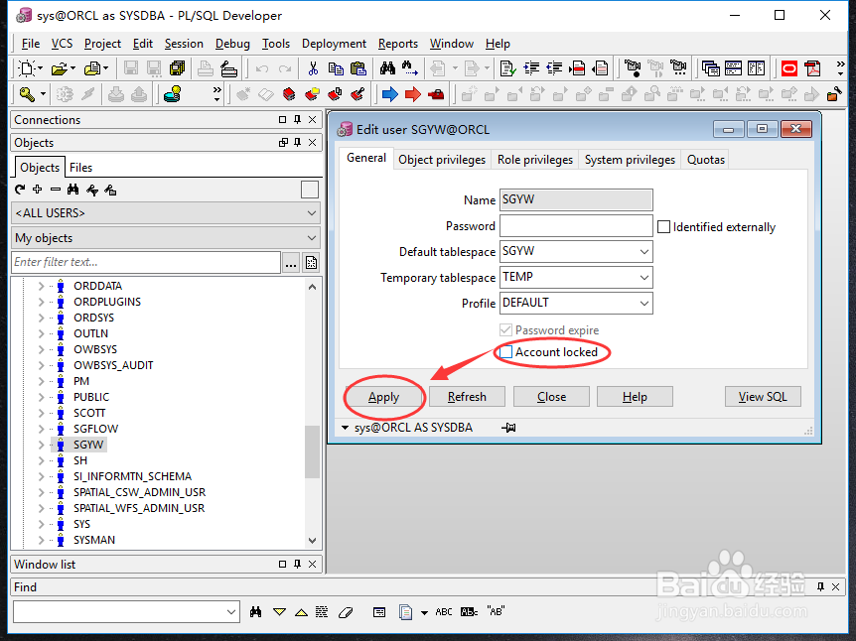Click the Enter filter text field
856x641 pixels.
[x=146, y=262]
